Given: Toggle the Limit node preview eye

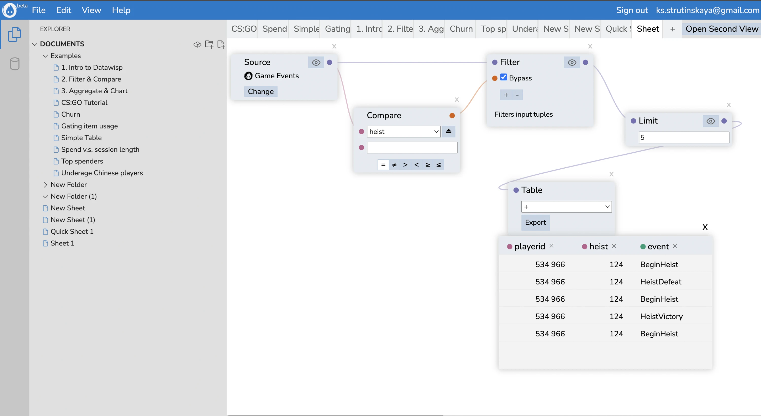Looking at the screenshot, I should 710,121.
